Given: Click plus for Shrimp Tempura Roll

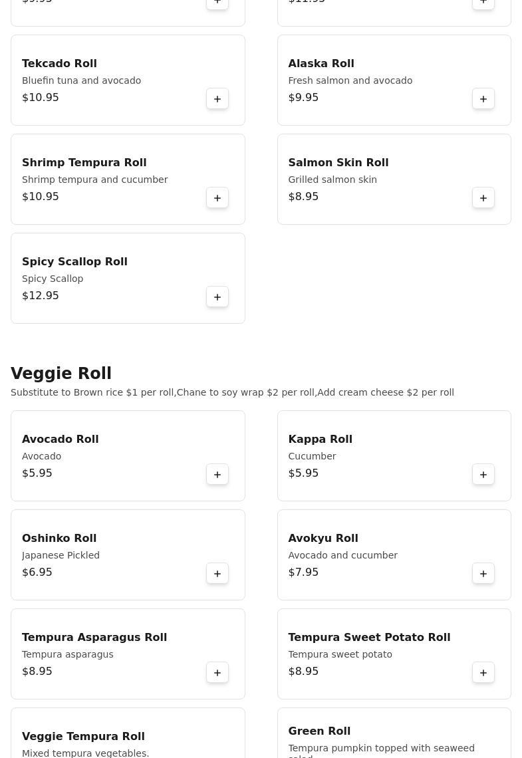Looking at the screenshot, I should pyautogui.click(x=217, y=198).
